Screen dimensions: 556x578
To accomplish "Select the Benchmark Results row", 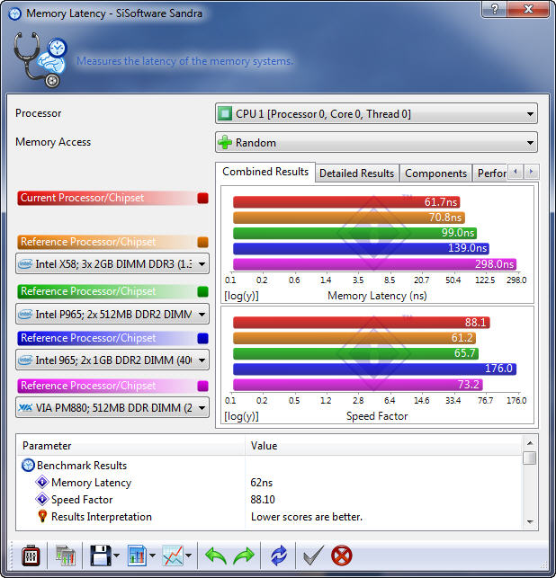I will tap(270, 466).
